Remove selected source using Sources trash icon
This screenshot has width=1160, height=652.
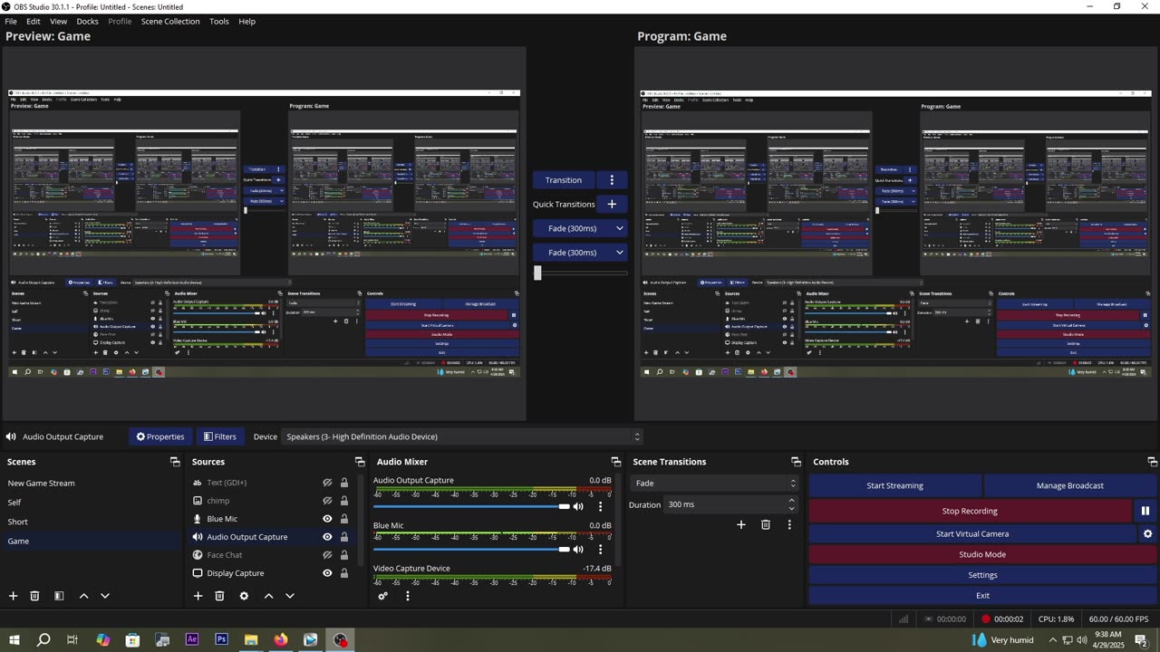tap(219, 596)
